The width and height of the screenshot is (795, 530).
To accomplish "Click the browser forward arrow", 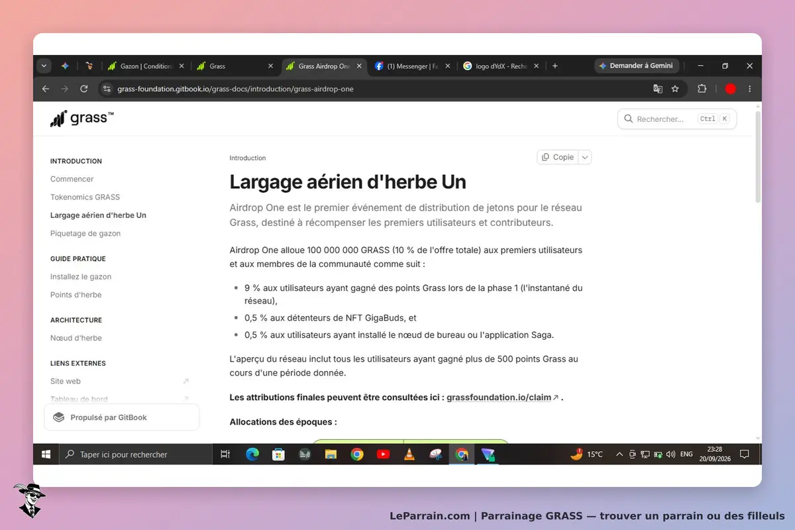I will click(65, 89).
